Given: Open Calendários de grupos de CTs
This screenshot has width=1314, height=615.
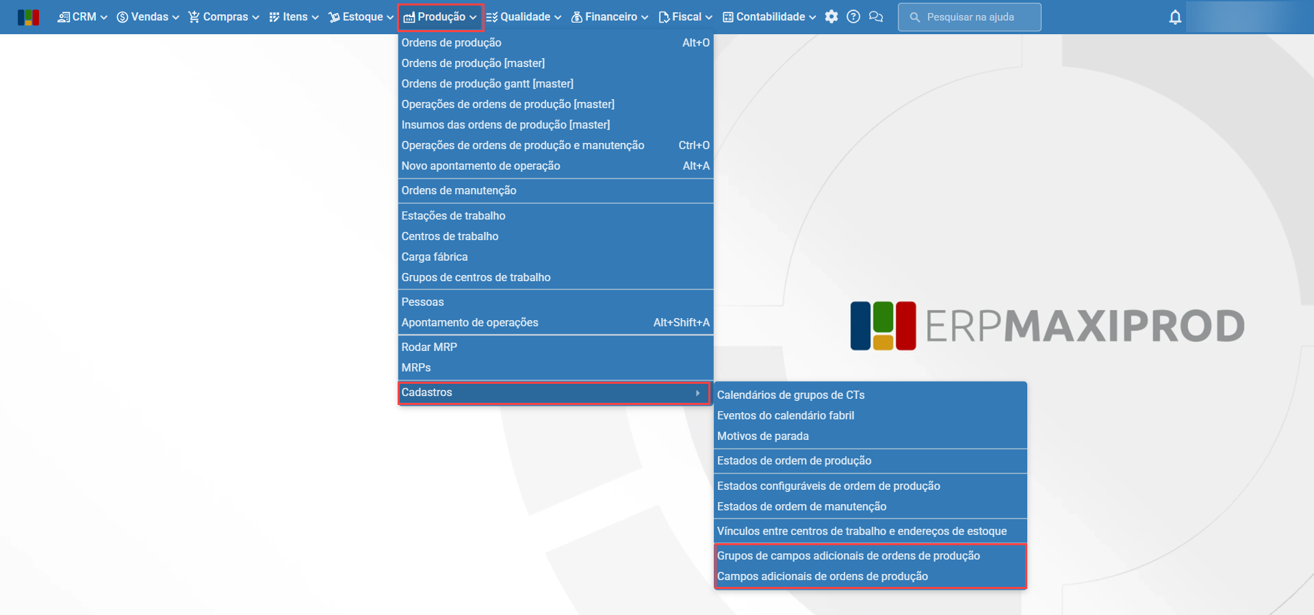Looking at the screenshot, I should tap(871, 395).
